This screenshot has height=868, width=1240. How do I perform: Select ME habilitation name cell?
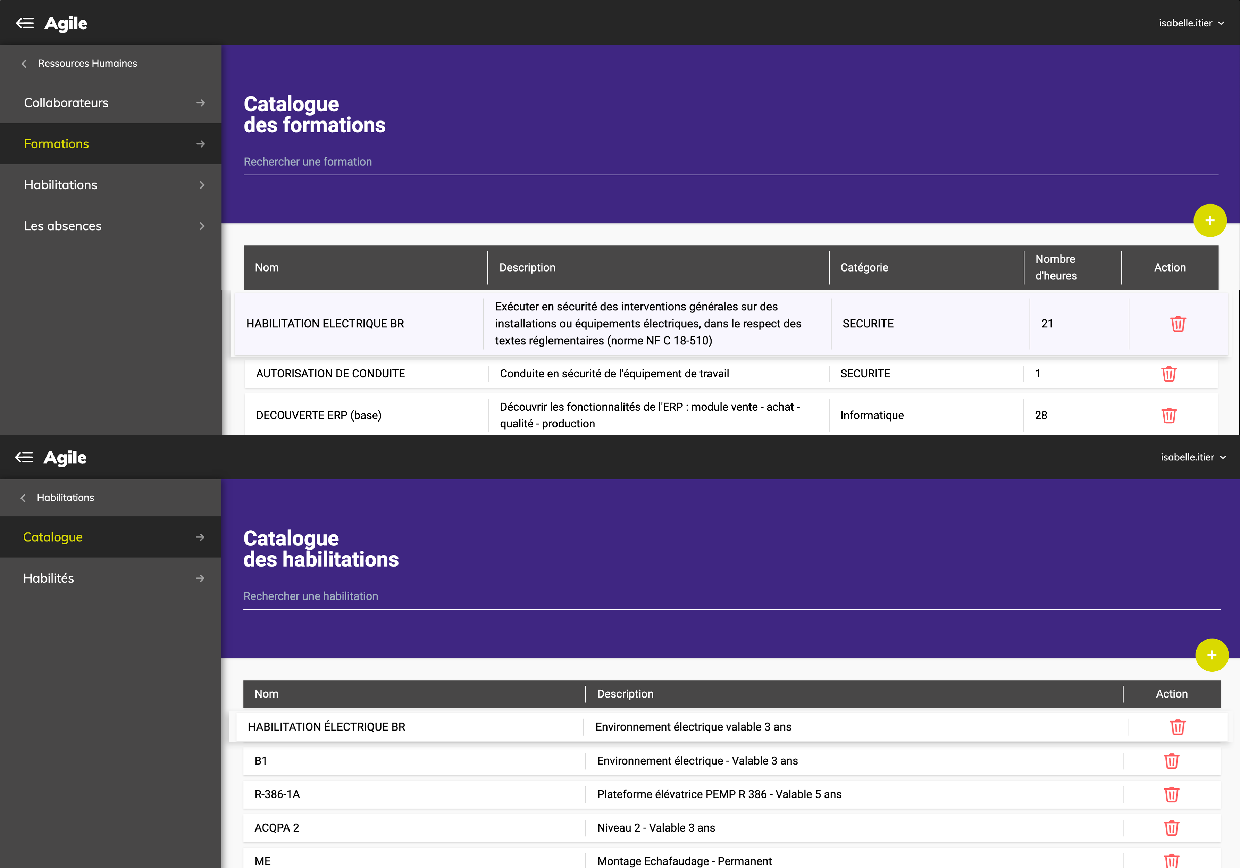pos(262,861)
